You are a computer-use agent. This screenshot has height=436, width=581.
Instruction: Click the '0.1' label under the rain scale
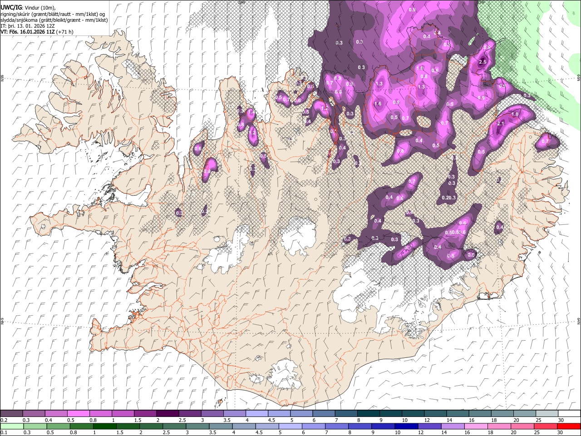coord(4,433)
